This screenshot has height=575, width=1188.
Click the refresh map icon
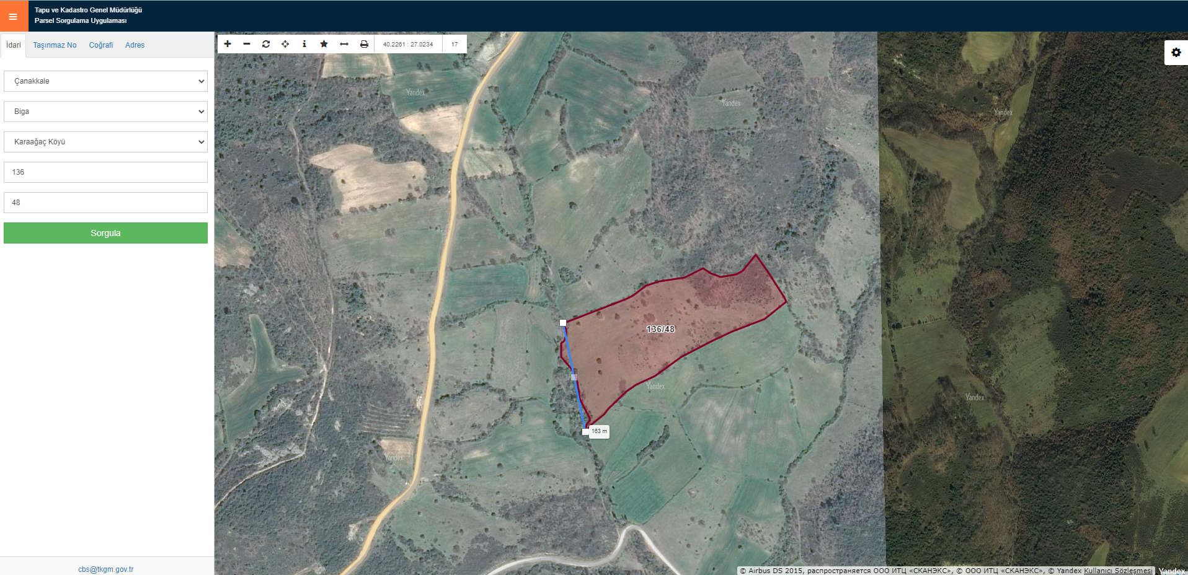point(266,44)
